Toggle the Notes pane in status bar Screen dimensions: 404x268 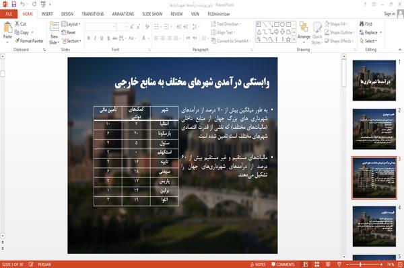[258, 265]
